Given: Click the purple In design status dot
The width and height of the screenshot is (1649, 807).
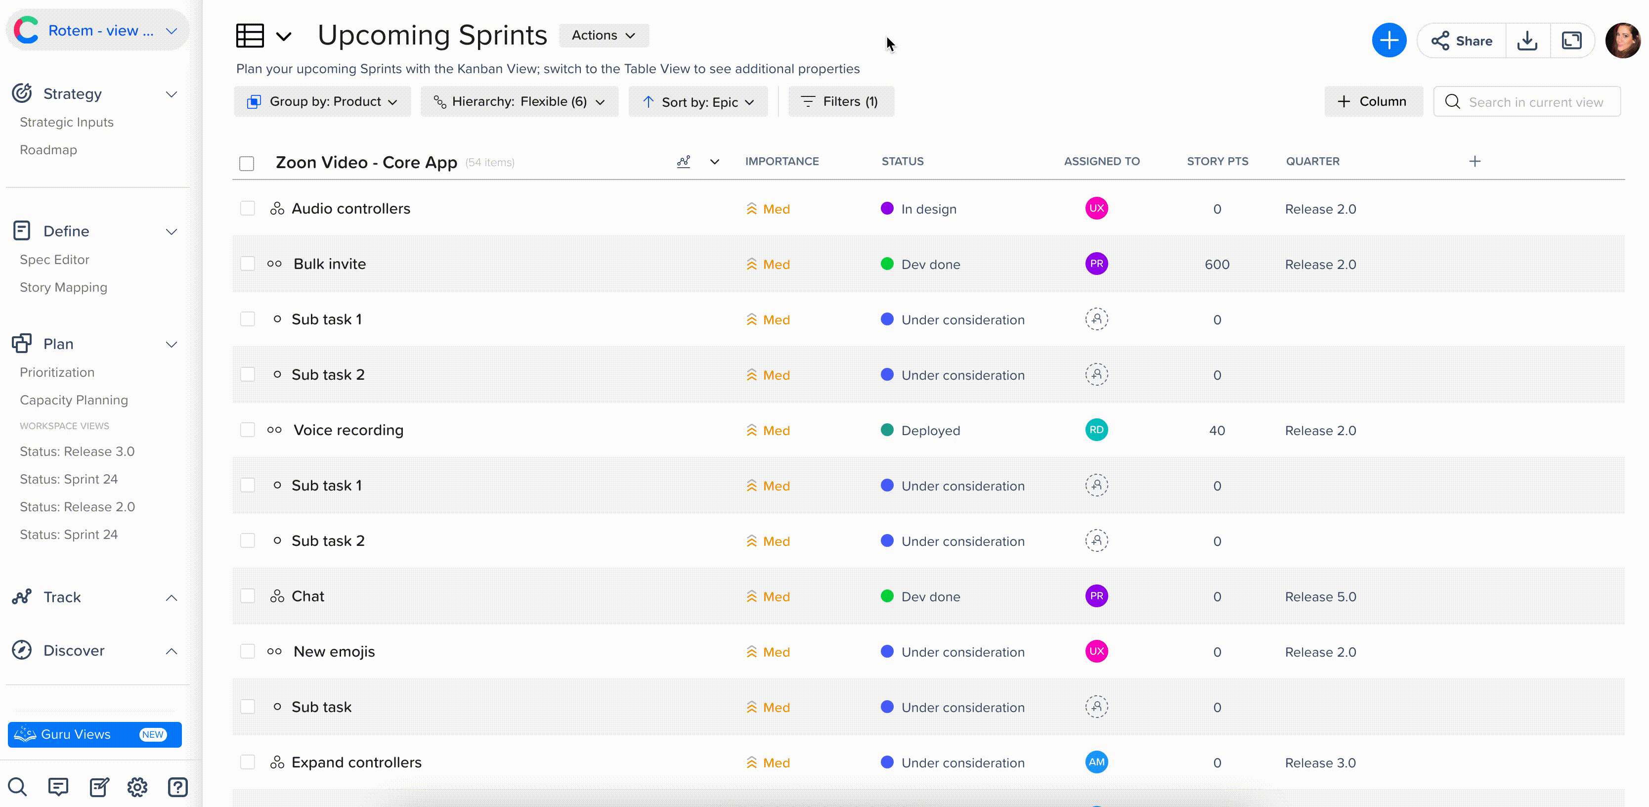Looking at the screenshot, I should (x=887, y=209).
